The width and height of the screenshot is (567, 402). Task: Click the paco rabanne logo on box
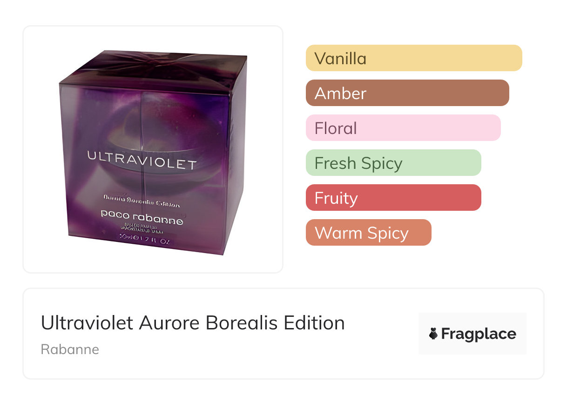pyautogui.click(x=142, y=217)
